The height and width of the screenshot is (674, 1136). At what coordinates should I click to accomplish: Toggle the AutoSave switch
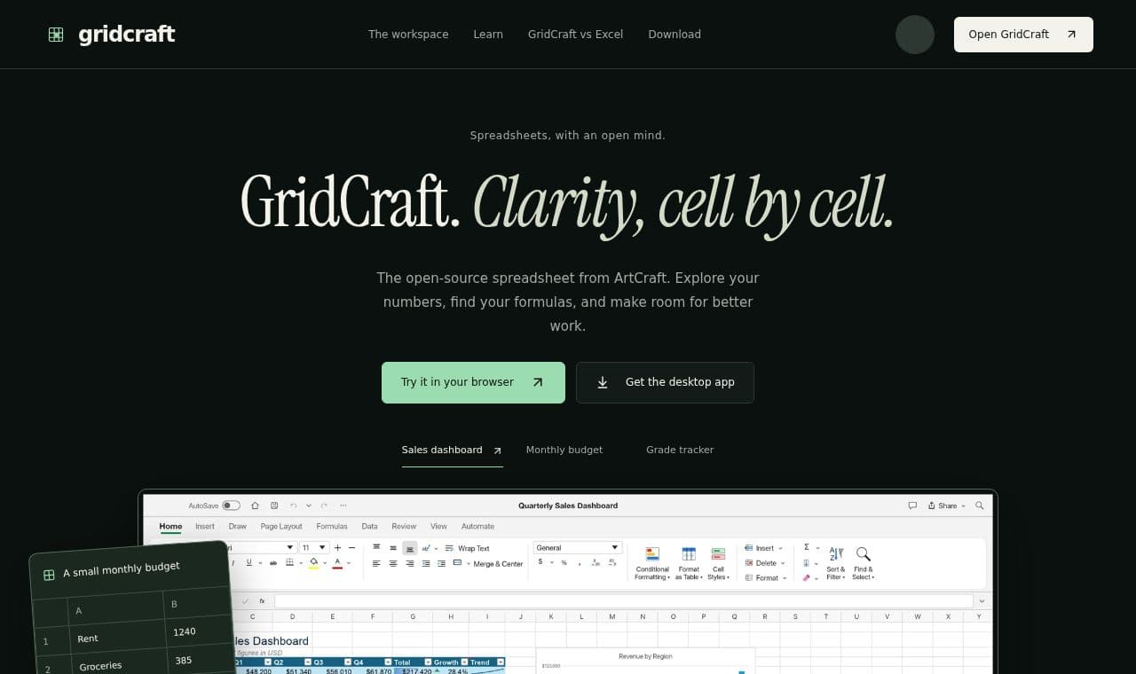(231, 505)
